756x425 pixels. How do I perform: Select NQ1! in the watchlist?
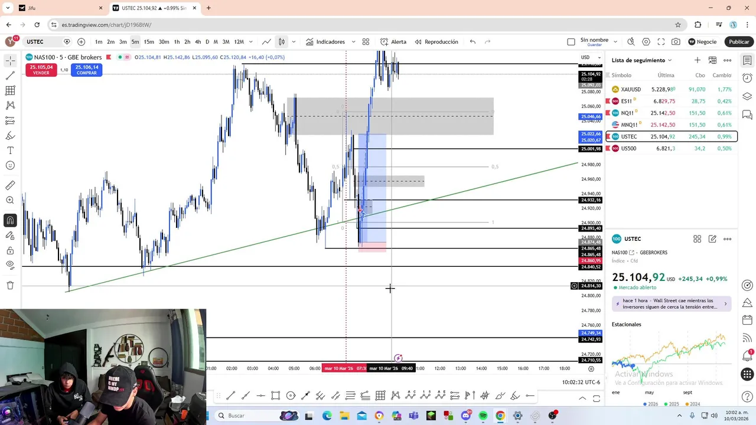[672, 113]
